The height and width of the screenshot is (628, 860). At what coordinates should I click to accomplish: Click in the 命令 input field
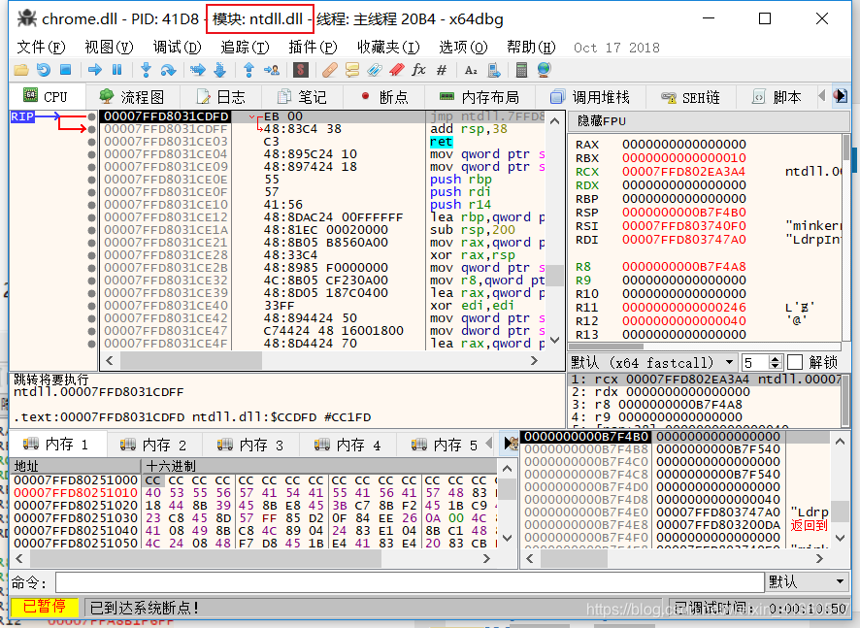click(410, 582)
